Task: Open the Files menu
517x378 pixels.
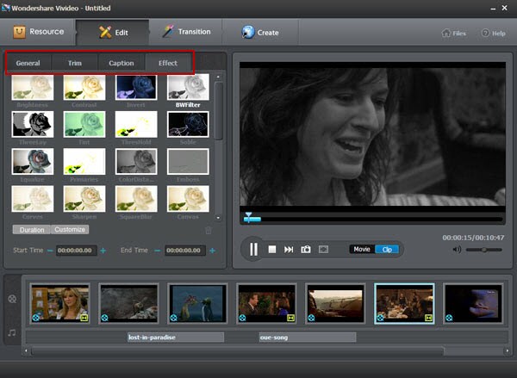Action: (x=454, y=33)
